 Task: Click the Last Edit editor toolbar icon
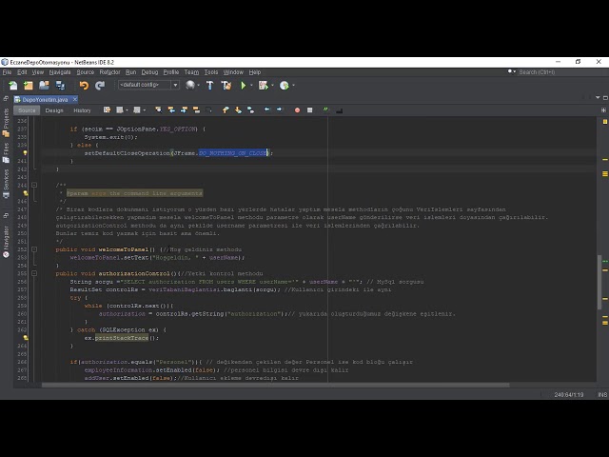pos(107,110)
